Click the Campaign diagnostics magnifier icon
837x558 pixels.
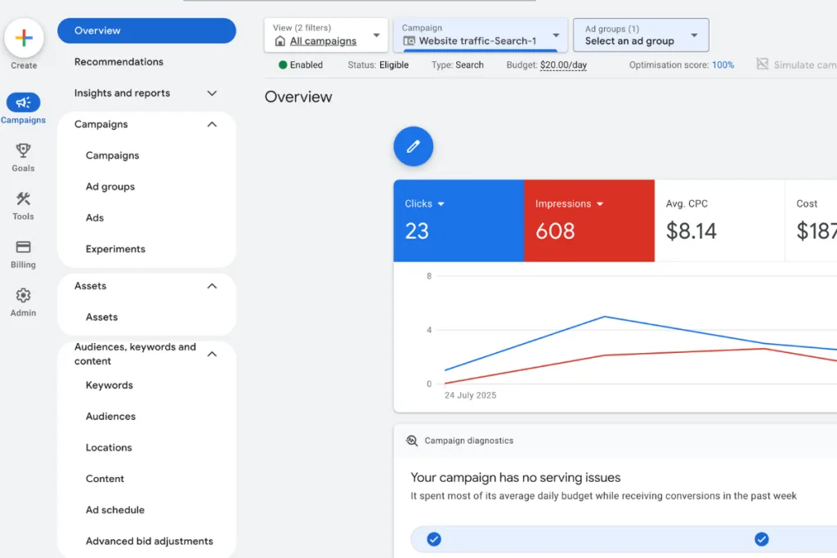412,440
